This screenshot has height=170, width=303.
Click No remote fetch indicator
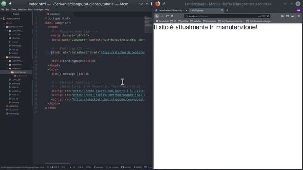point(112,167)
